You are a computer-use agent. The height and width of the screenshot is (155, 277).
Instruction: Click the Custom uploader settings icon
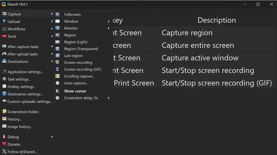coord(4,101)
